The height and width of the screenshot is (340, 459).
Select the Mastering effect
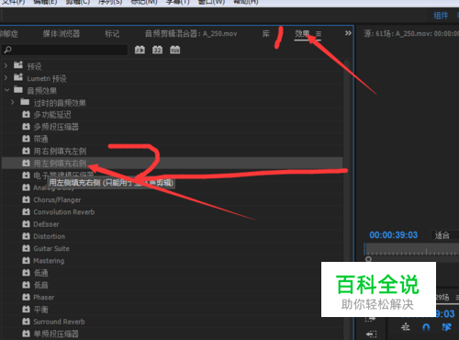click(172, 261)
